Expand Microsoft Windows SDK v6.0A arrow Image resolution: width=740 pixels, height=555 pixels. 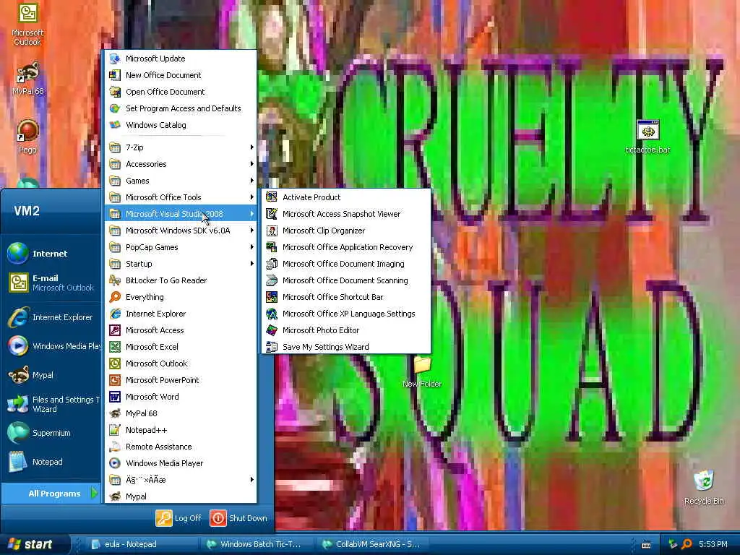[x=251, y=231]
